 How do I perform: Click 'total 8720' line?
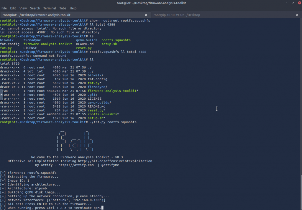tap(10, 63)
